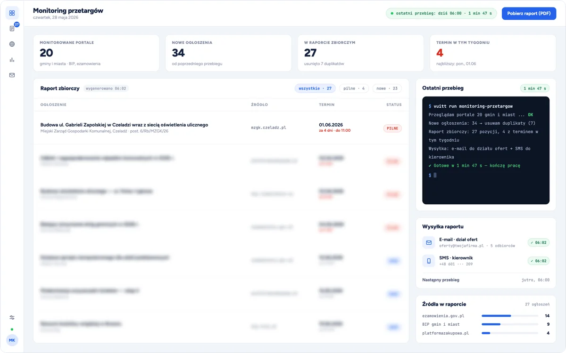
Task: Click the Następny przebieg label
Action: [441, 280]
